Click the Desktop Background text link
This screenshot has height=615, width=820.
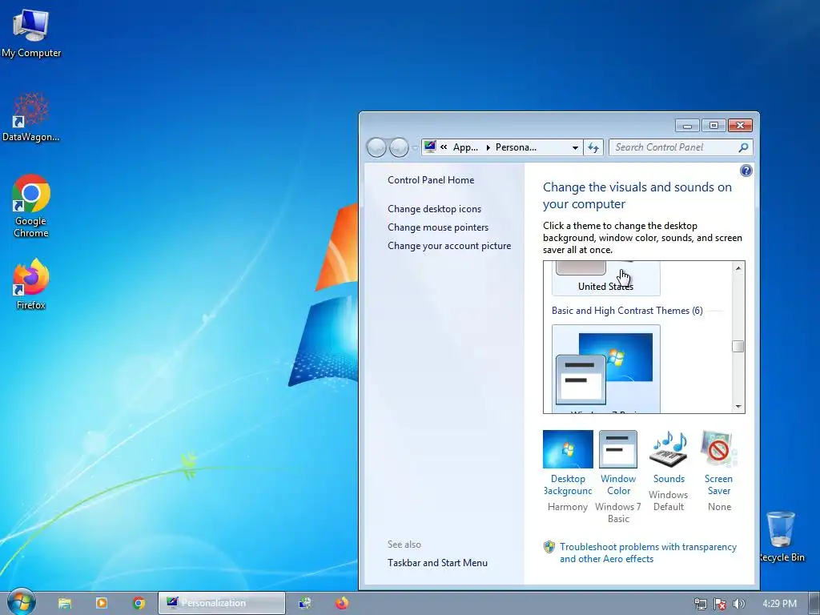[568, 484]
